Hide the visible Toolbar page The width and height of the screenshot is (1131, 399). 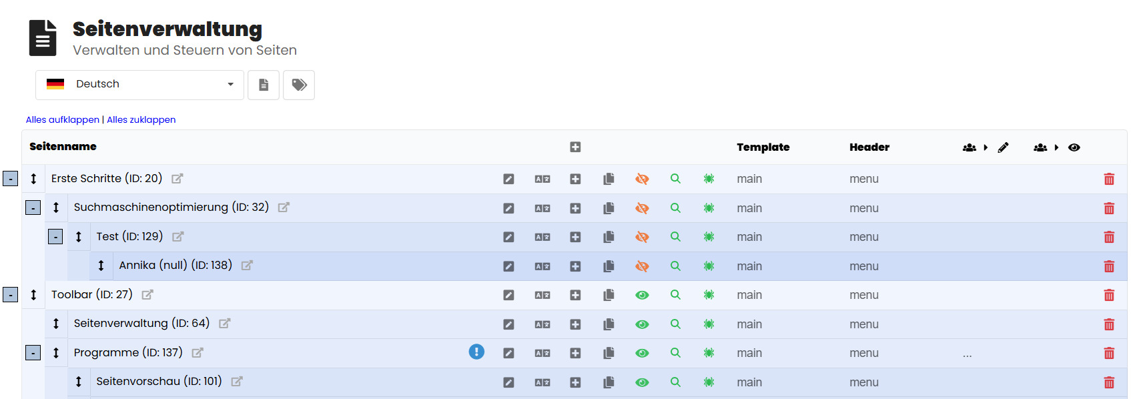point(642,295)
